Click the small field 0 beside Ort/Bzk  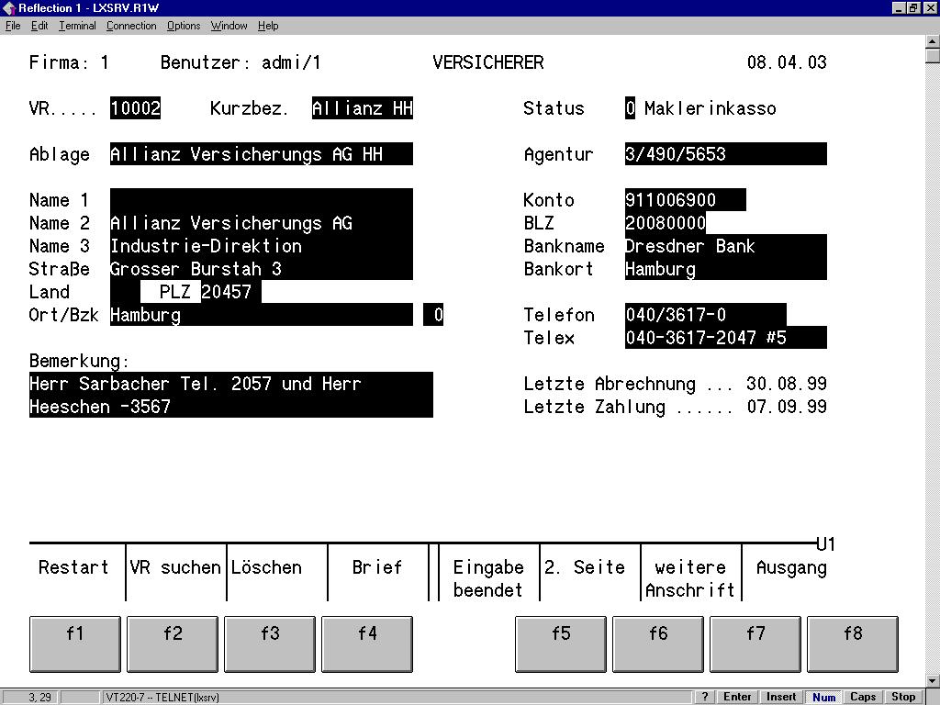433,315
